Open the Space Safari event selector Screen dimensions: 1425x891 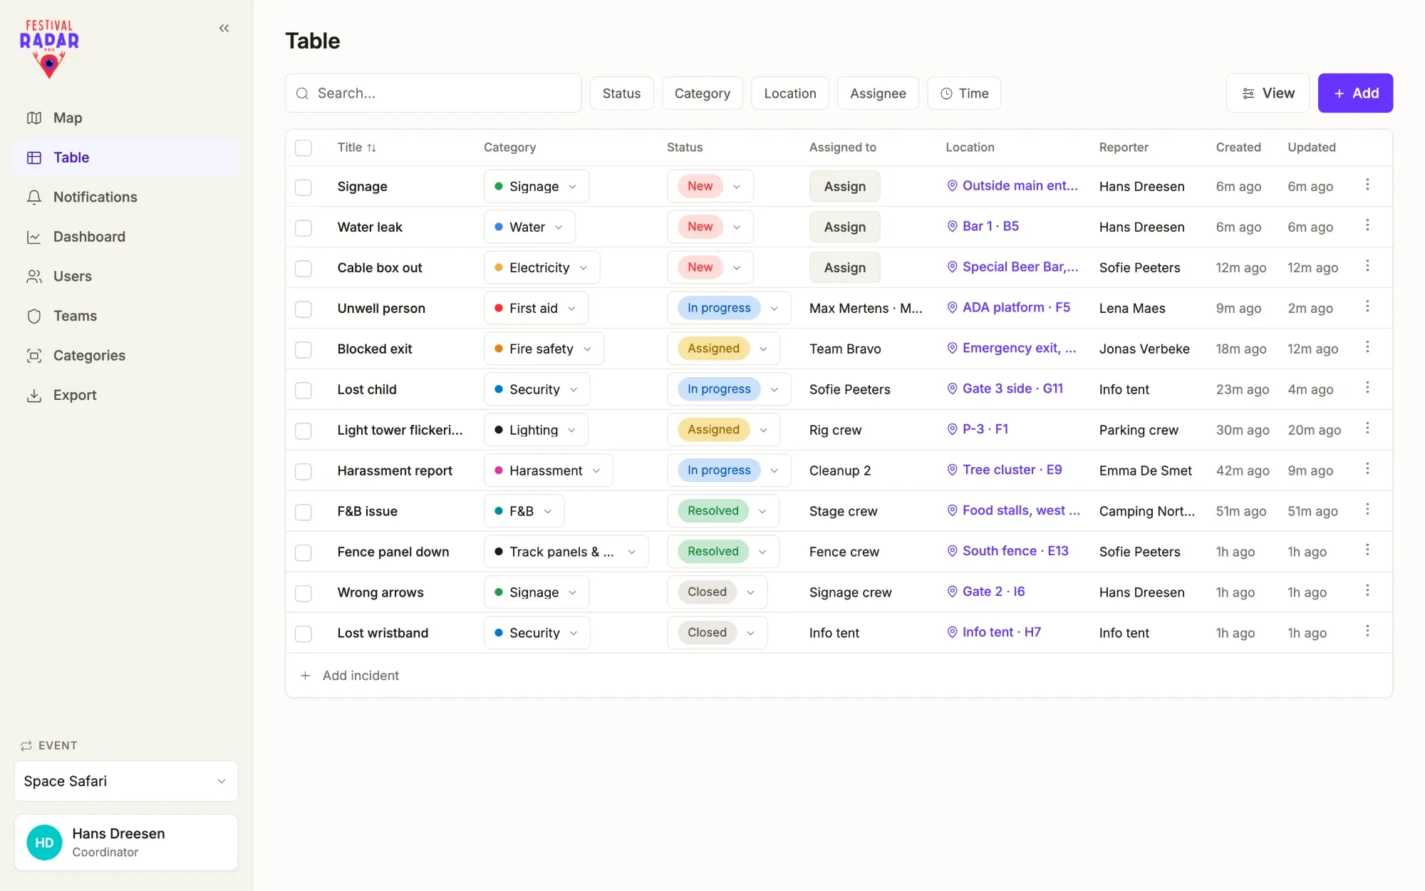coord(126,781)
